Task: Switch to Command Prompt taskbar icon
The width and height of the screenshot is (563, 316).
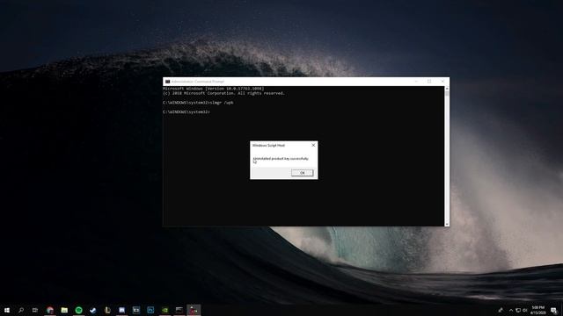Action: [179, 310]
